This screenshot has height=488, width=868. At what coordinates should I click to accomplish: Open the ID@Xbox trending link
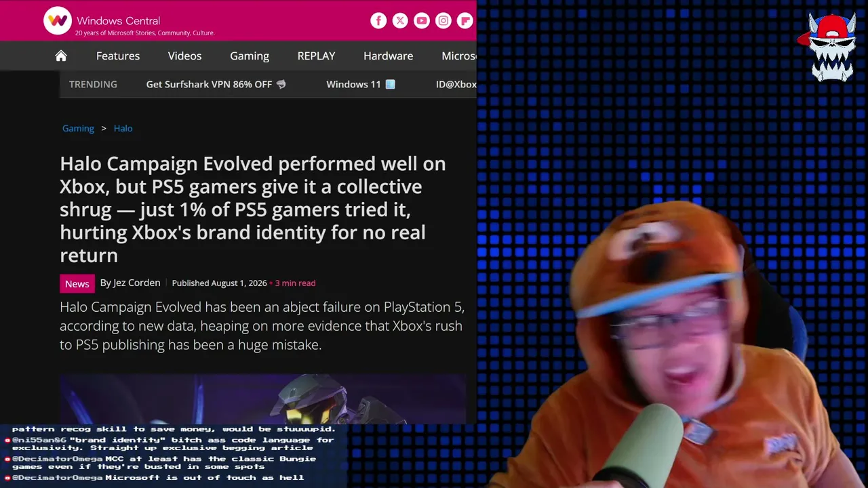[x=456, y=84]
